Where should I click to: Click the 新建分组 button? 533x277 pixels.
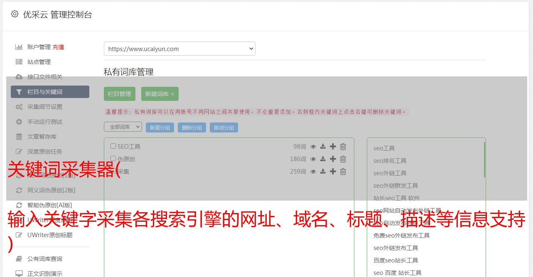coord(160,127)
